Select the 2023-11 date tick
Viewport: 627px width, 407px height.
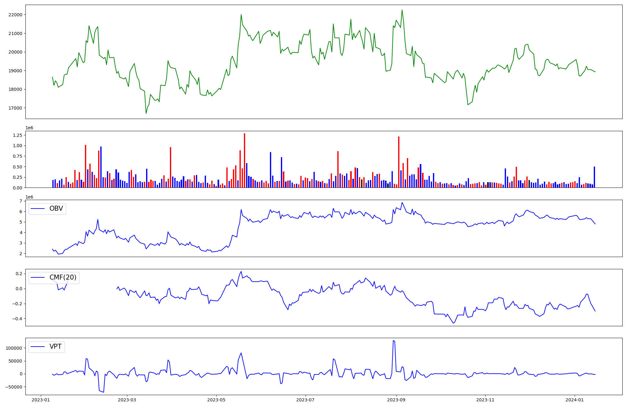pyautogui.click(x=485, y=400)
